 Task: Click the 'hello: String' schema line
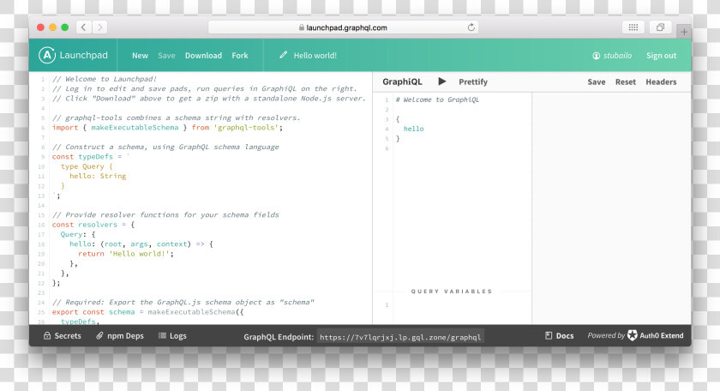tap(98, 176)
